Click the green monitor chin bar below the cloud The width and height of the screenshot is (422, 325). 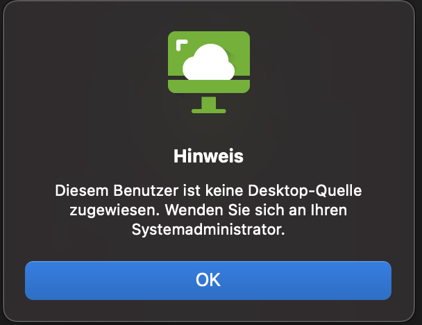[x=209, y=86]
